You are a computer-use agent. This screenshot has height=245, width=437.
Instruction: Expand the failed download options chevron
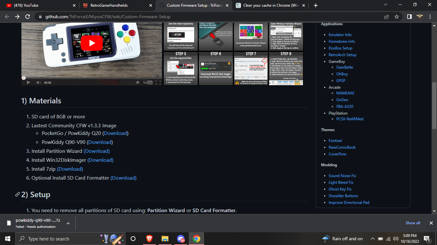click(68, 223)
